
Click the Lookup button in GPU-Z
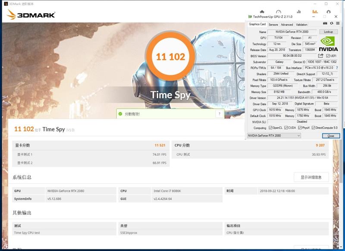(x=328, y=31)
